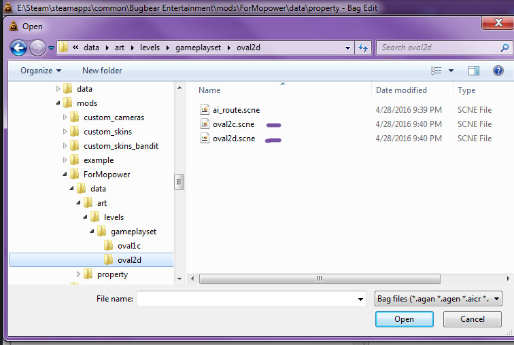Click the ai_route.scne file icon
This screenshot has height=345, width=514.
[205, 109]
